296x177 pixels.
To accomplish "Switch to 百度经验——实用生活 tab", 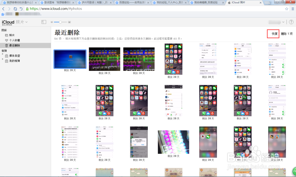I will 132,2.
